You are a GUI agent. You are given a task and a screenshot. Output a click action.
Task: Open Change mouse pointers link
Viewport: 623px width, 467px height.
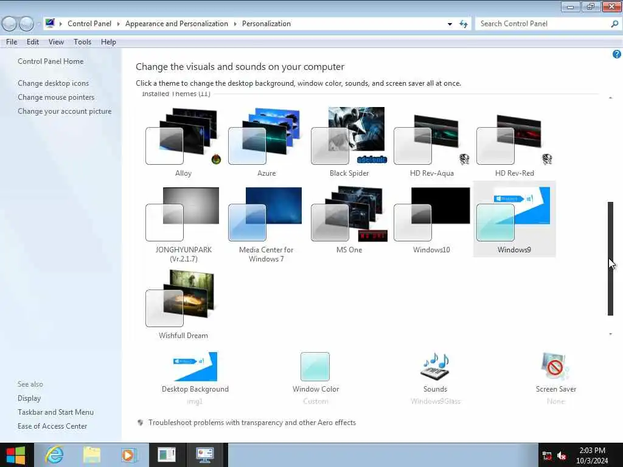tap(56, 97)
